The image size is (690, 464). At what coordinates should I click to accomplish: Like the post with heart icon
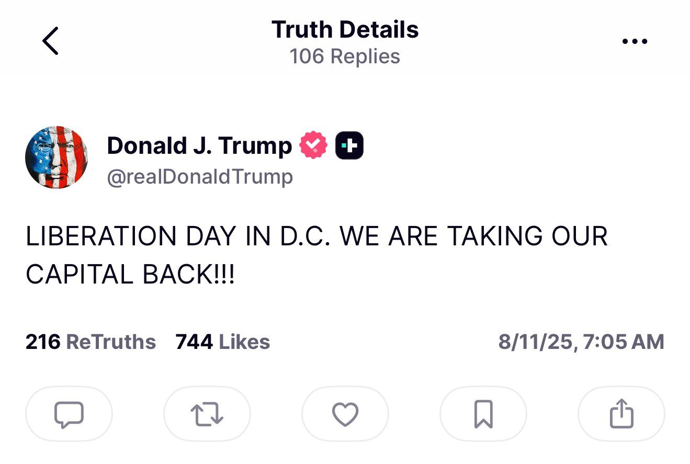coord(345,414)
